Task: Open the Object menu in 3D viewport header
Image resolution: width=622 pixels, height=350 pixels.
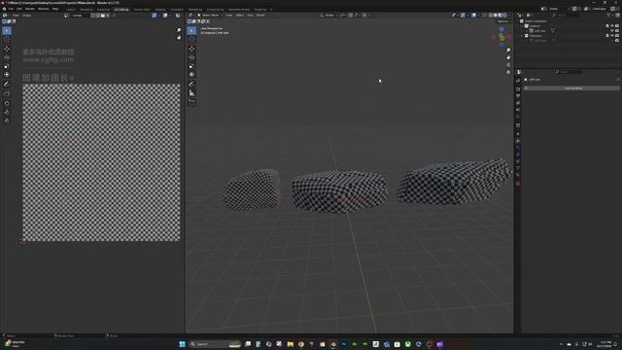Action: click(x=260, y=16)
